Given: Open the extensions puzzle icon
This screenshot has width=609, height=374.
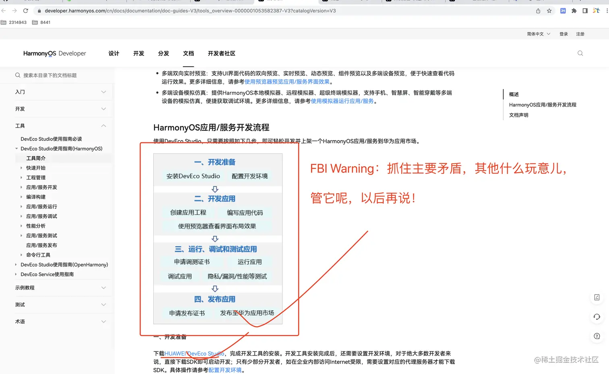Looking at the screenshot, I should 574,11.
